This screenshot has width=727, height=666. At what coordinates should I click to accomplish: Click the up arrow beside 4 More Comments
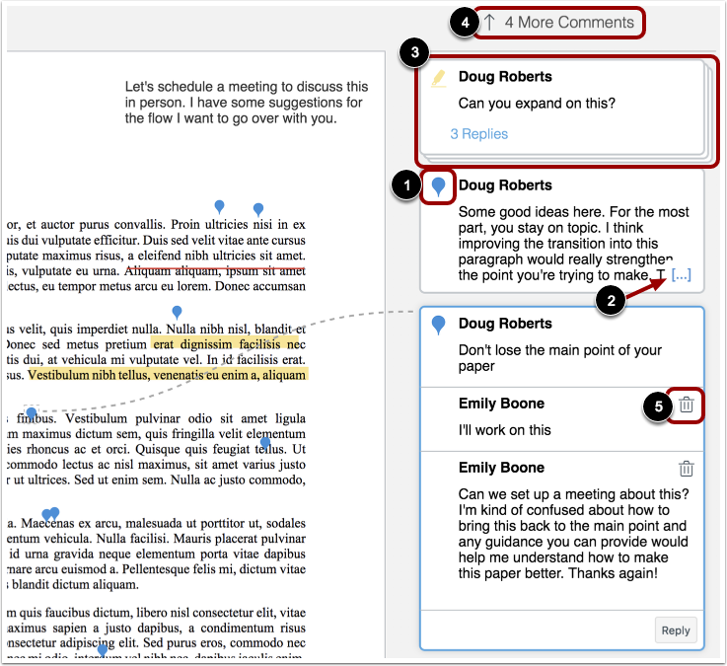[x=489, y=22]
